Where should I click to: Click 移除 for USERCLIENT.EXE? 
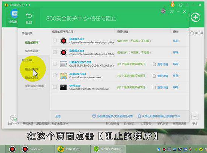176,64
